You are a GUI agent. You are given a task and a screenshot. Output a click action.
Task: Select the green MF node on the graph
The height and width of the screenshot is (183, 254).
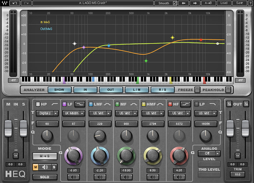click(x=146, y=61)
